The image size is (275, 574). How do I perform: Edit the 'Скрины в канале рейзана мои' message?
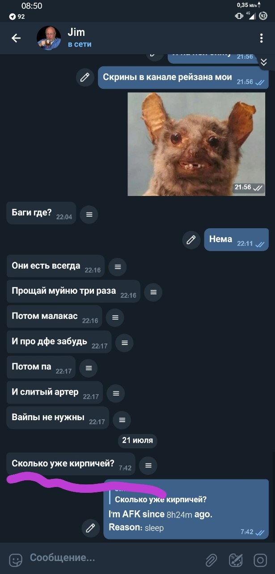click(85, 78)
